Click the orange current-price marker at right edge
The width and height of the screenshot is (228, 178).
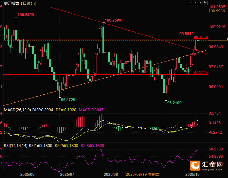click(227, 39)
